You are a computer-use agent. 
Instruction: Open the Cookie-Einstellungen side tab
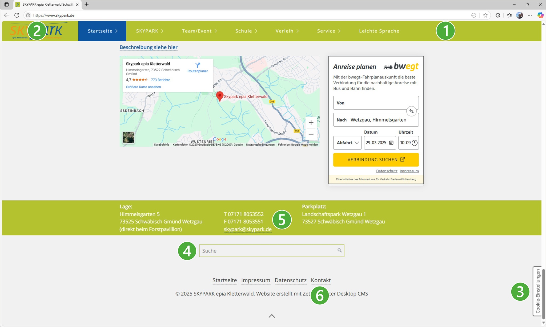pos(537,291)
